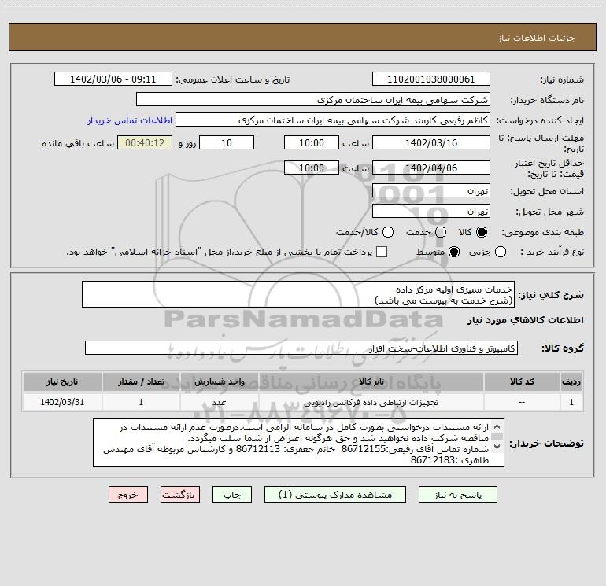The height and width of the screenshot is (586, 606).
Task: Click the گروه کالا field
Action: point(301,348)
